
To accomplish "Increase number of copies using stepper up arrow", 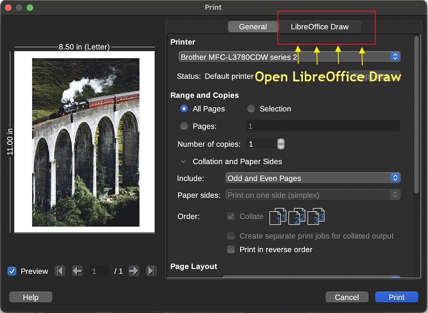I will pos(281,141).
